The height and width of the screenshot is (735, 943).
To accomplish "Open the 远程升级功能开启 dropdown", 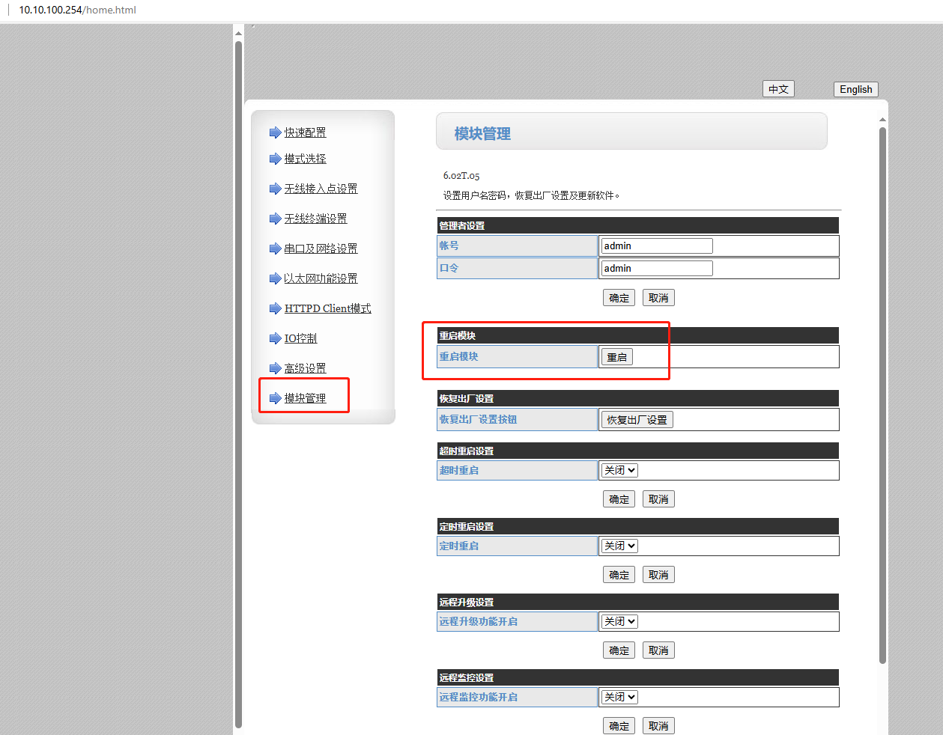I will click(619, 622).
